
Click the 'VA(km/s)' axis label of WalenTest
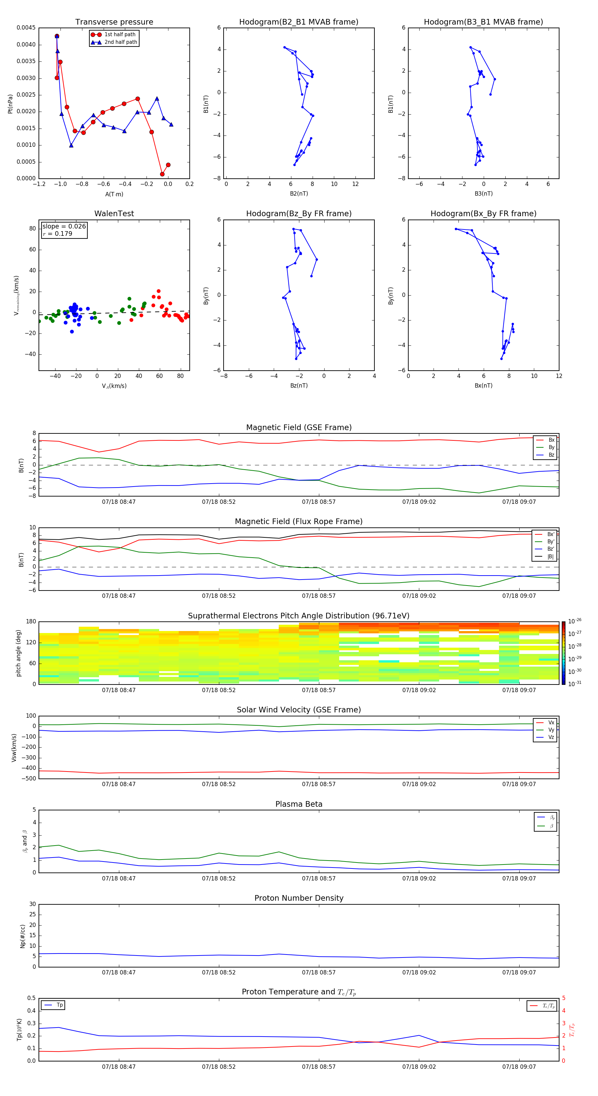tap(114, 386)
